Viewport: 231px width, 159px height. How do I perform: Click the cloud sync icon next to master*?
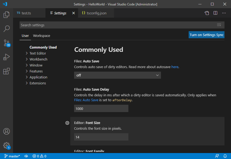click(x=26, y=156)
